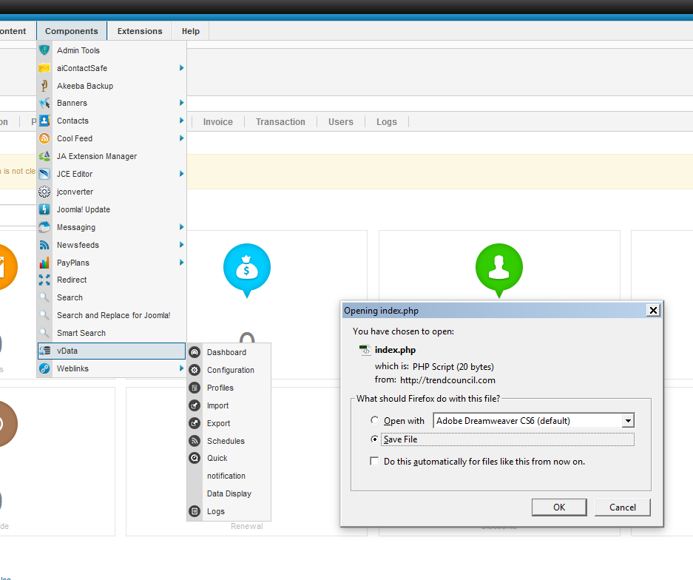Image resolution: width=693 pixels, height=580 pixels.
Task: Expand the Messaging submenu arrow
Action: click(x=181, y=227)
